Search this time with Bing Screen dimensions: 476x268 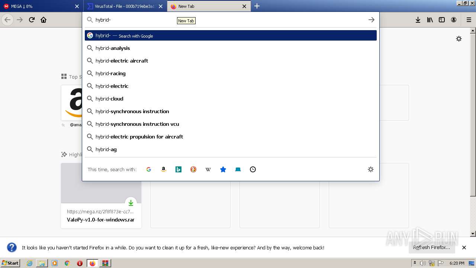pos(178,169)
